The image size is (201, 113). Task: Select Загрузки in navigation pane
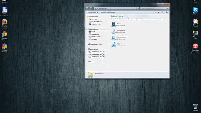click(x=94, y=19)
